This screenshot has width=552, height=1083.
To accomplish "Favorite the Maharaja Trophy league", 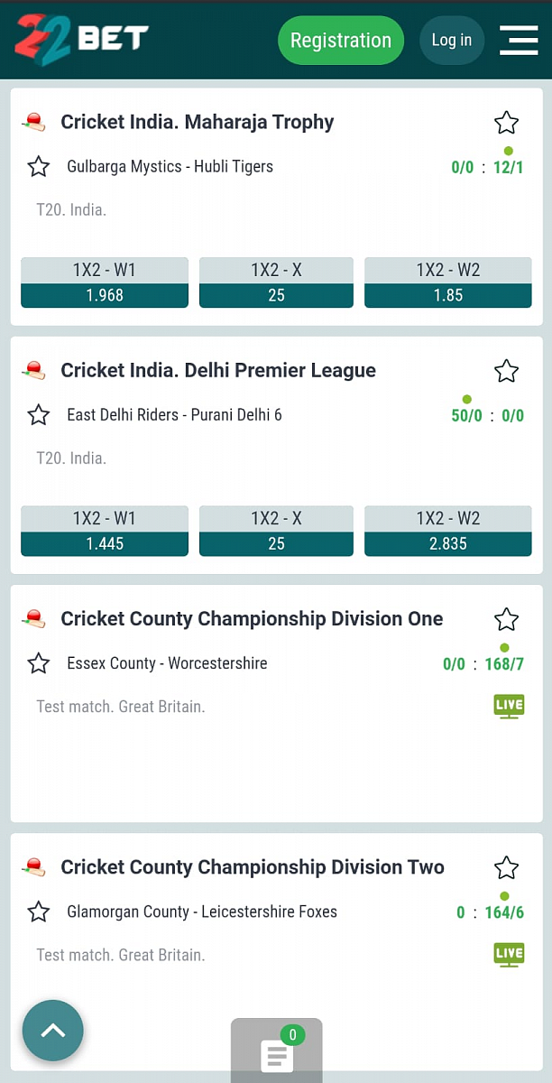I will click(507, 123).
